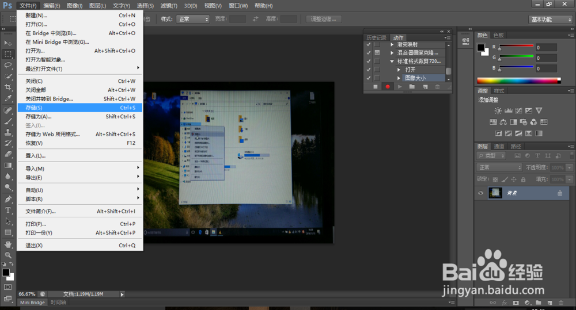This screenshot has height=310, width=576.
Task: Delete action with trash icon in Actions panel
Action: tap(437, 87)
